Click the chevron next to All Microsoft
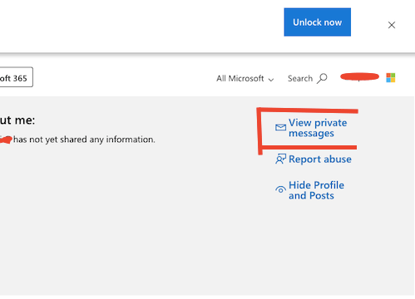 click(271, 80)
